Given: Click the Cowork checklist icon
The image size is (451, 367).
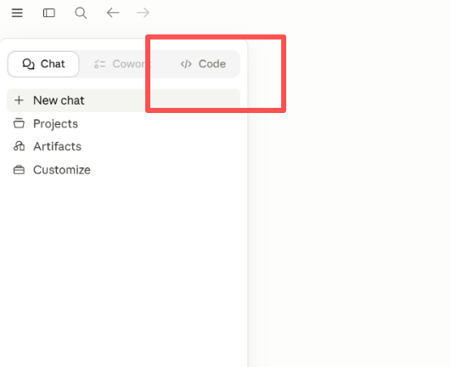Looking at the screenshot, I should coord(100,64).
